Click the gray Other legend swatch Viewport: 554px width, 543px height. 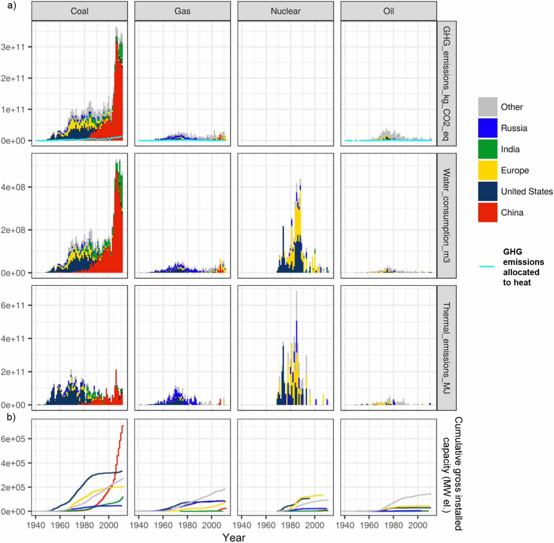[487, 107]
